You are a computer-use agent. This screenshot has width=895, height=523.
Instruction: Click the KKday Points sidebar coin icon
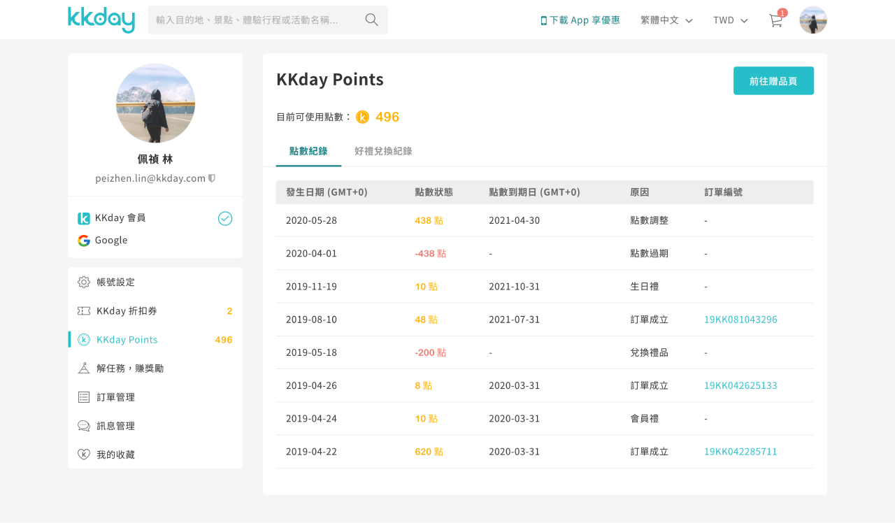click(x=84, y=340)
